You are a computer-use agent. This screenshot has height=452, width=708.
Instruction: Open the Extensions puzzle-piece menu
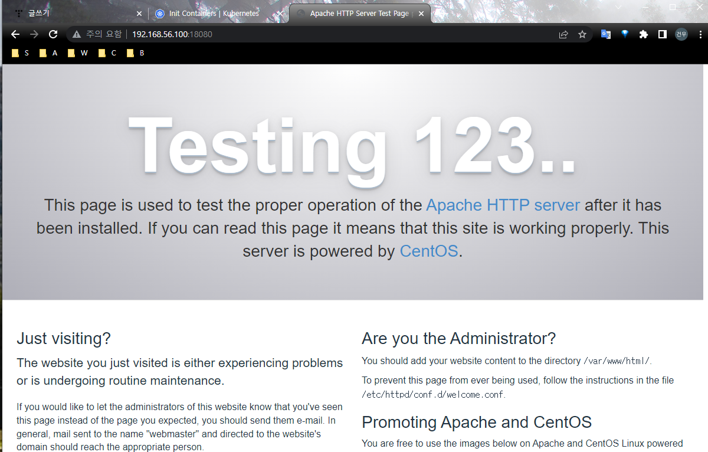tap(644, 34)
